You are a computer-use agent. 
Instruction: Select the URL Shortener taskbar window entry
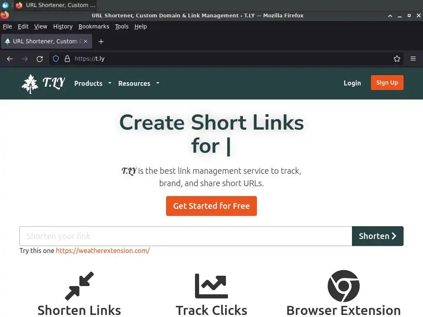click(x=56, y=5)
